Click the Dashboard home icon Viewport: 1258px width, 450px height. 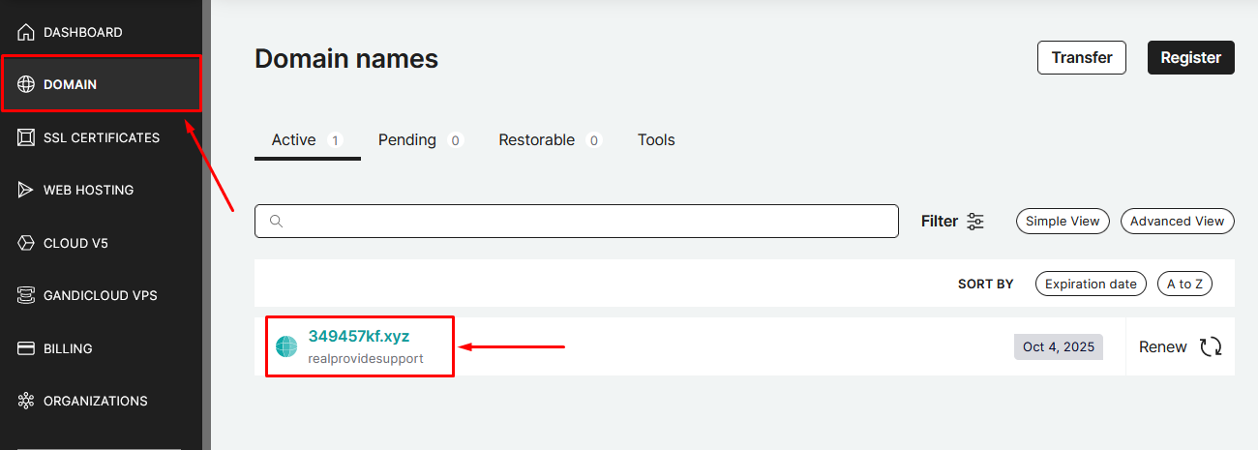pos(26,32)
